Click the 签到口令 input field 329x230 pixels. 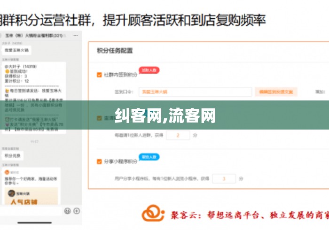pyautogui.click(x=195, y=92)
